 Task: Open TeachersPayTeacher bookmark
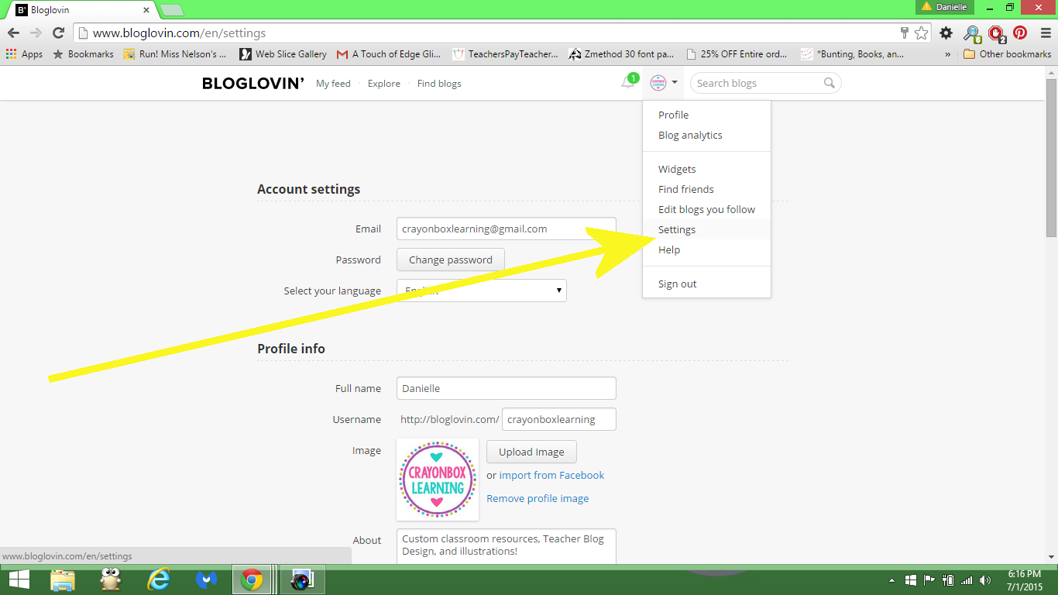(x=505, y=54)
